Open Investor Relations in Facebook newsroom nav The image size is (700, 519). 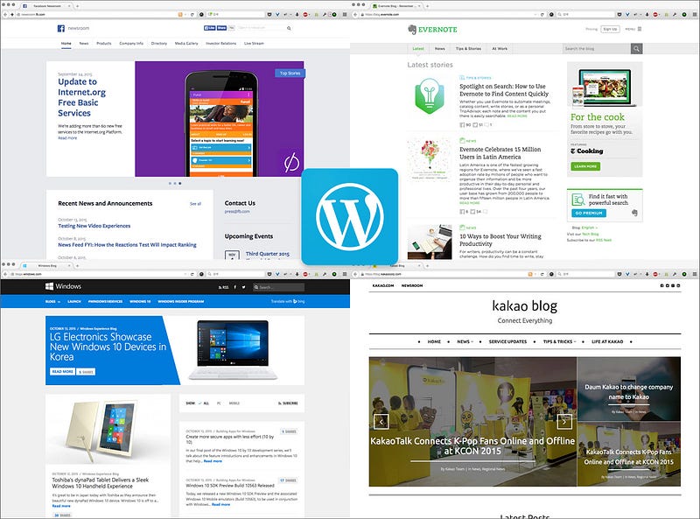coord(221,44)
